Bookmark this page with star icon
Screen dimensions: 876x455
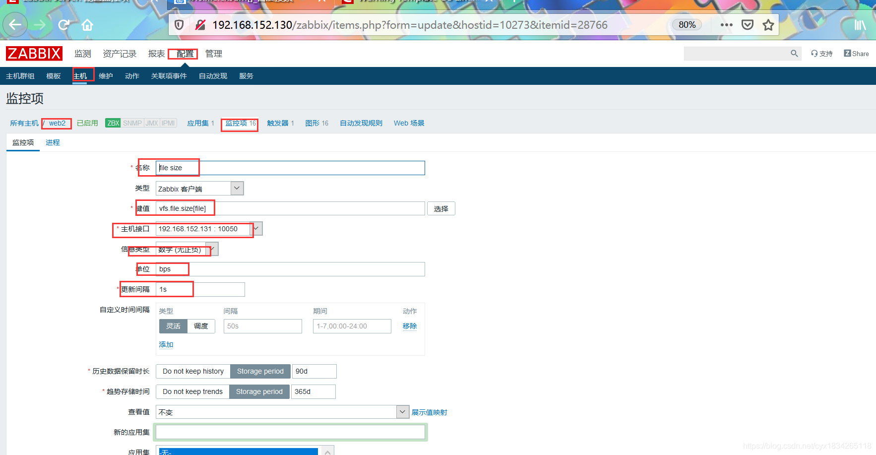click(x=768, y=25)
